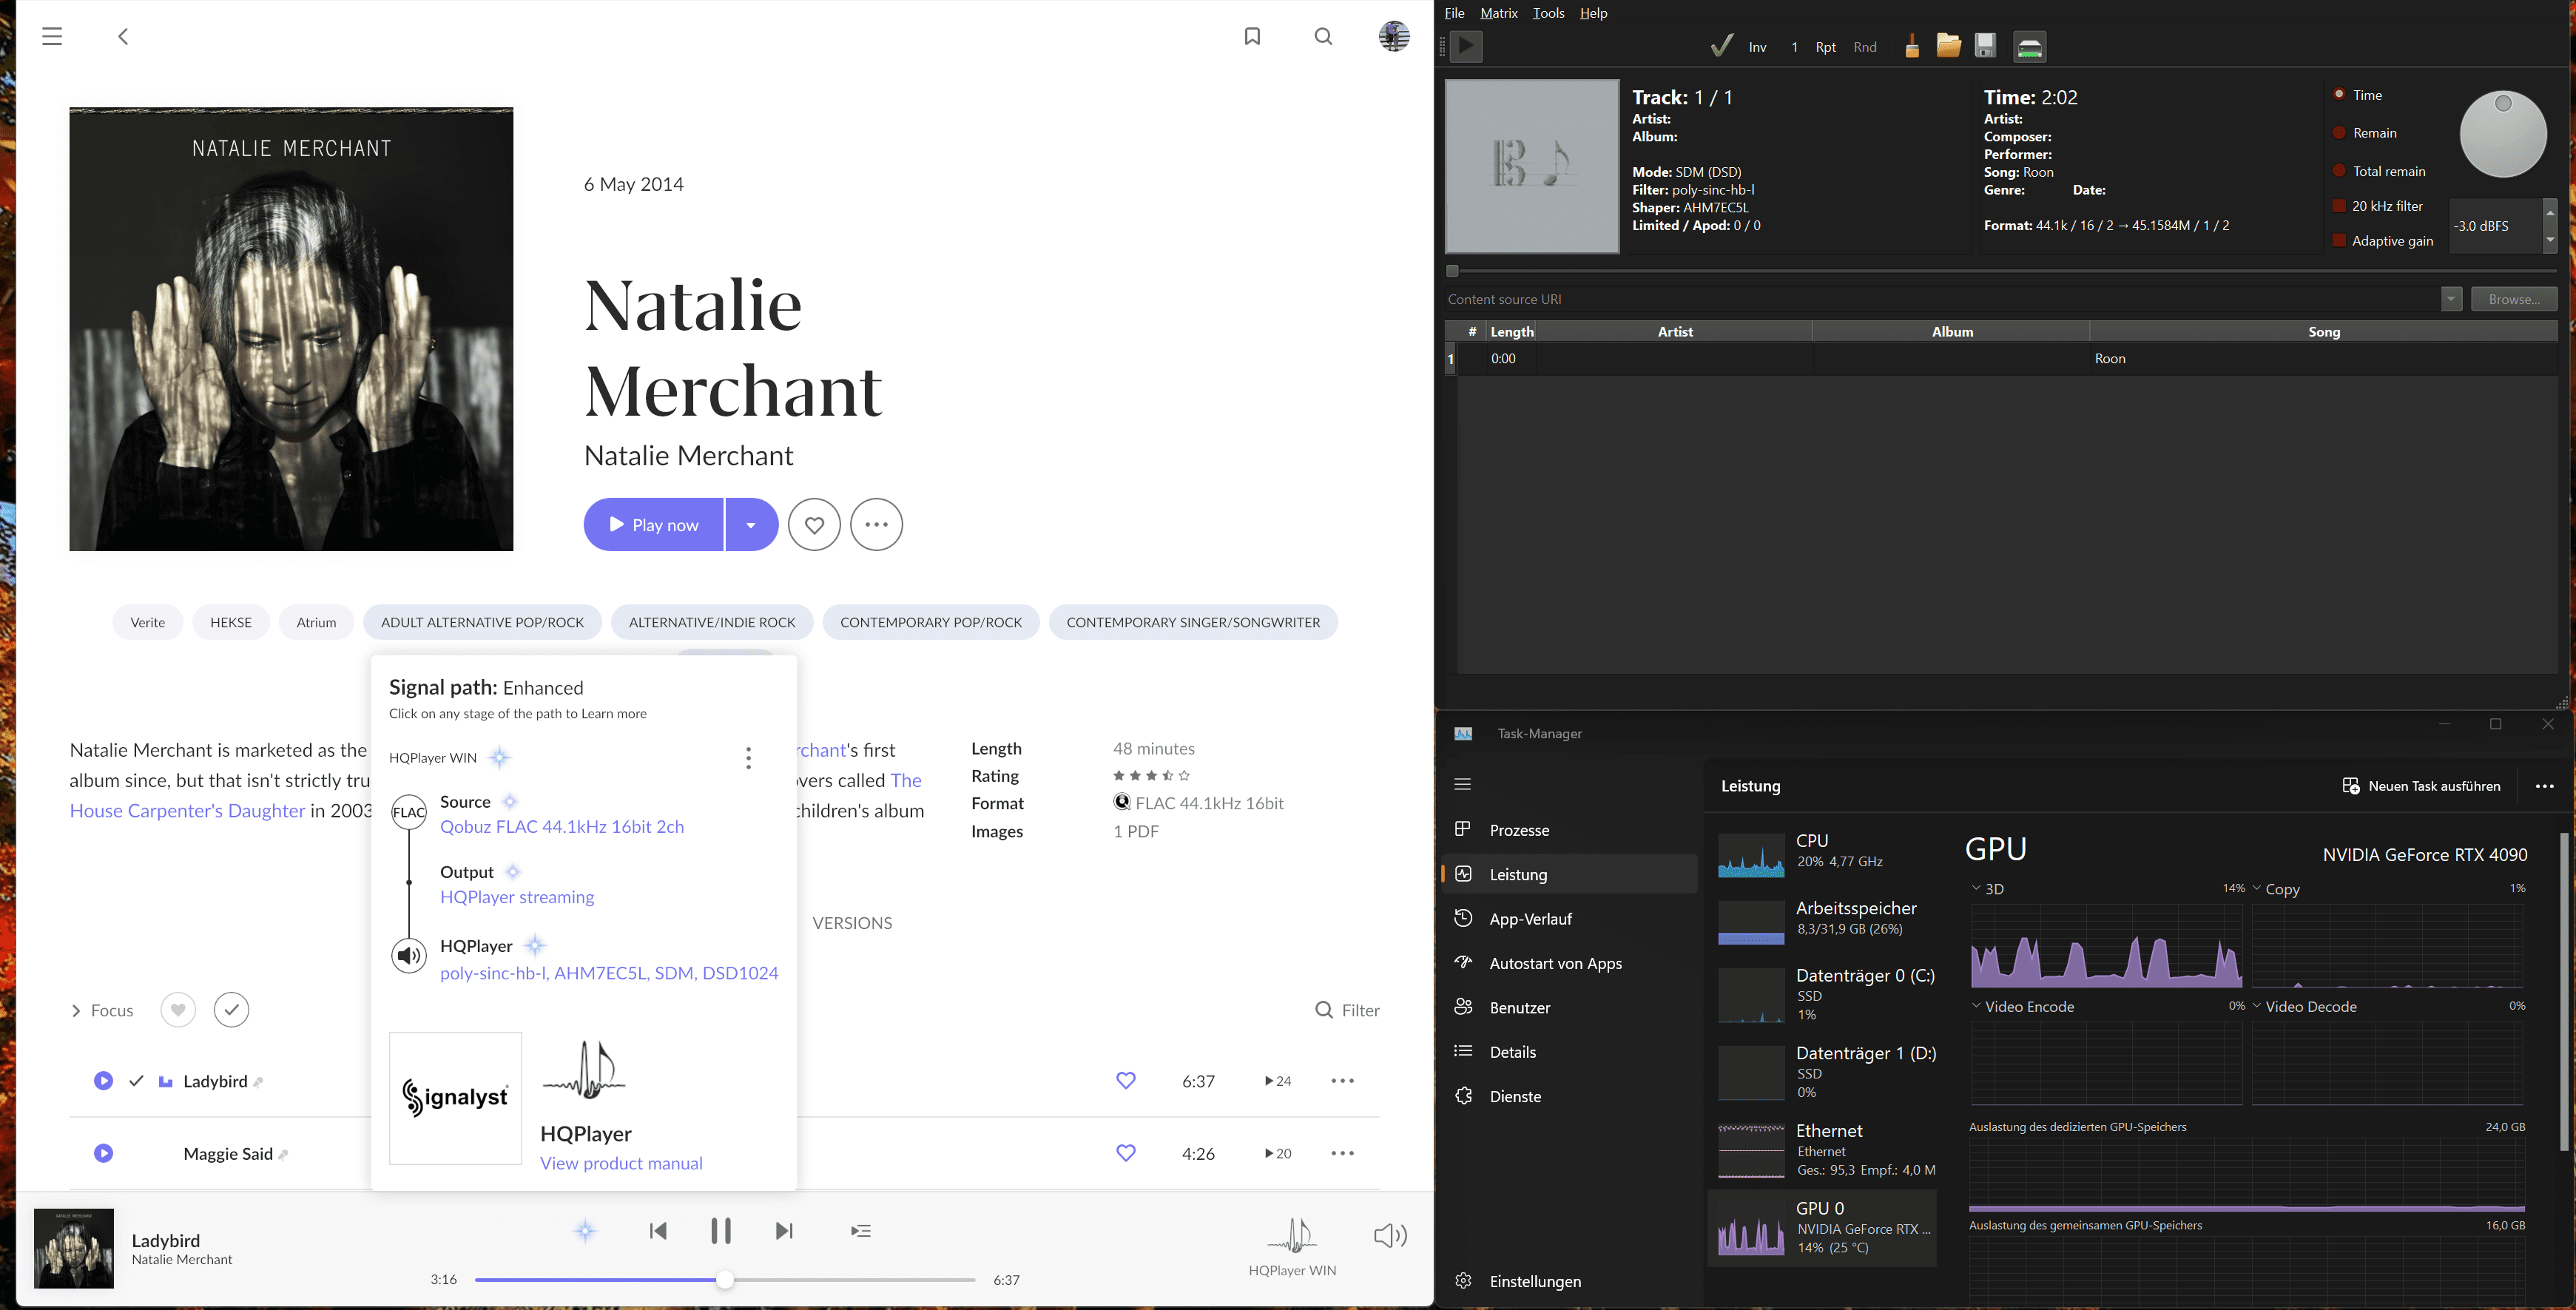2576x1310 pixels.
Task: Open more options for Maggie Said track
Action: (x=1342, y=1154)
